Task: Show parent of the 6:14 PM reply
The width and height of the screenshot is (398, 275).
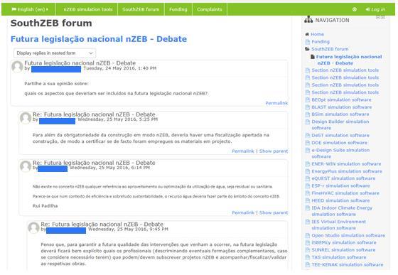Action: (274, 212)
